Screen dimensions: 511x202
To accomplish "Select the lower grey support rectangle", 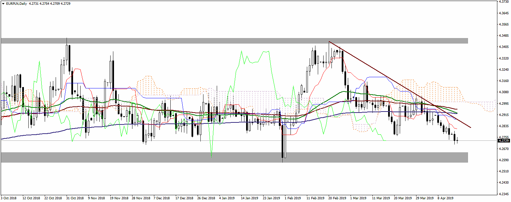I will tap(234, 157).
